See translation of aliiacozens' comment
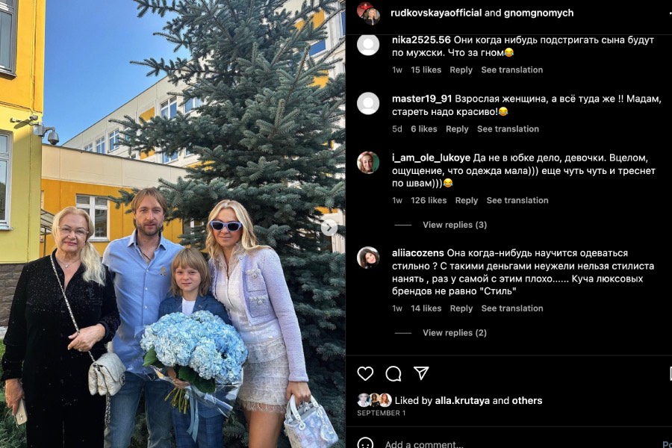 pyautogui.click(x=512, y=308)
